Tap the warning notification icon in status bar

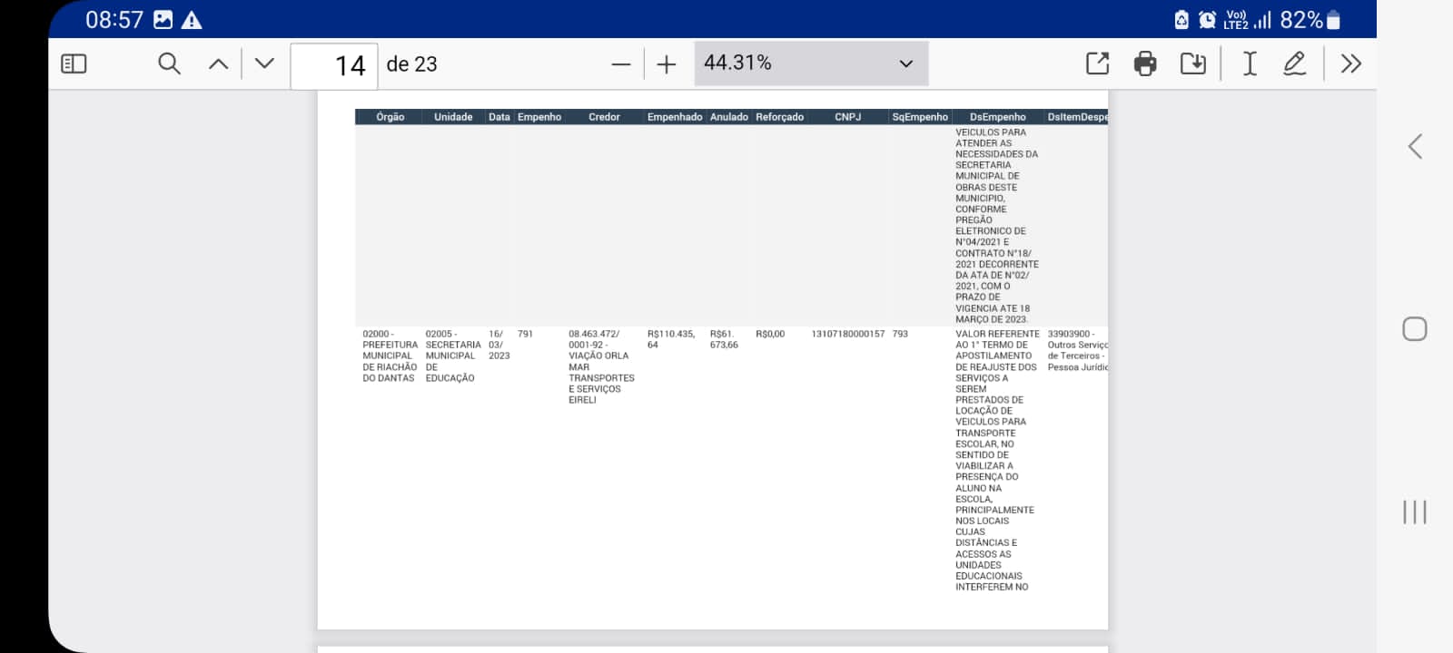pos(192,20)
